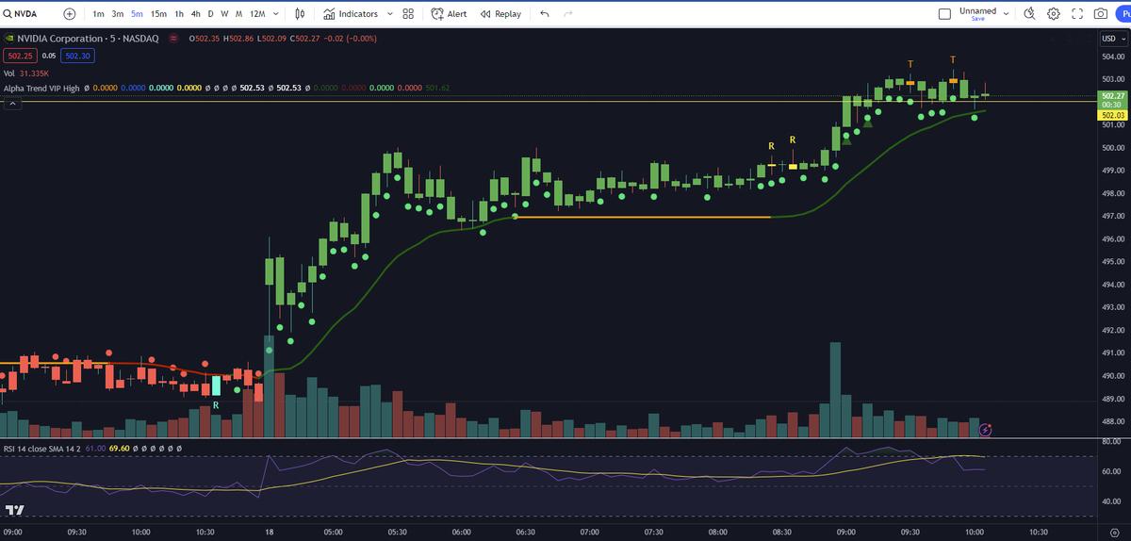Create an Alert from the toolbar

click(x=449, y=14)
